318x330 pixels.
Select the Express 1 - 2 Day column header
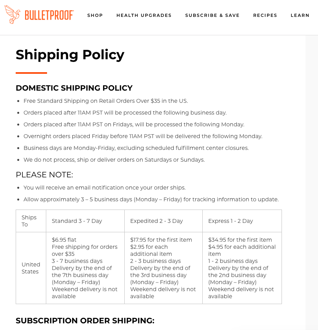click(231, 221)
